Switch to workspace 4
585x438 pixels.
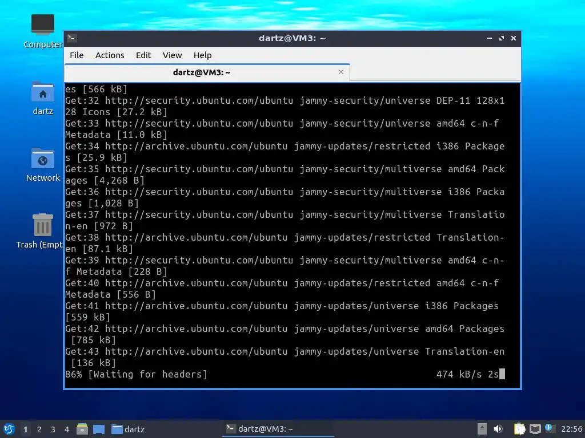coord(67,429)
